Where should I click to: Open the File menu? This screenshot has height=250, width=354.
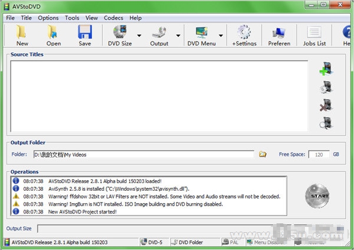[x=11, y=18]
